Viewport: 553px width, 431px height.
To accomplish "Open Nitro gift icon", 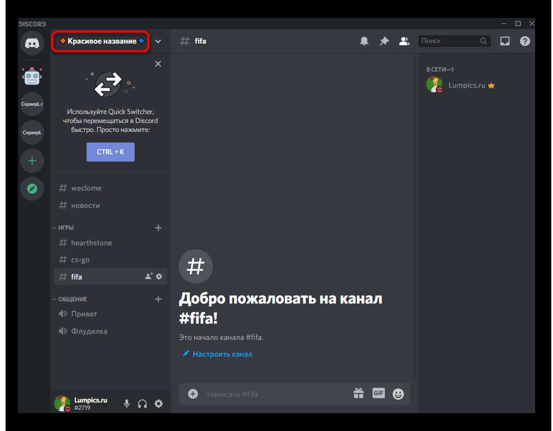I will (359, 393).
